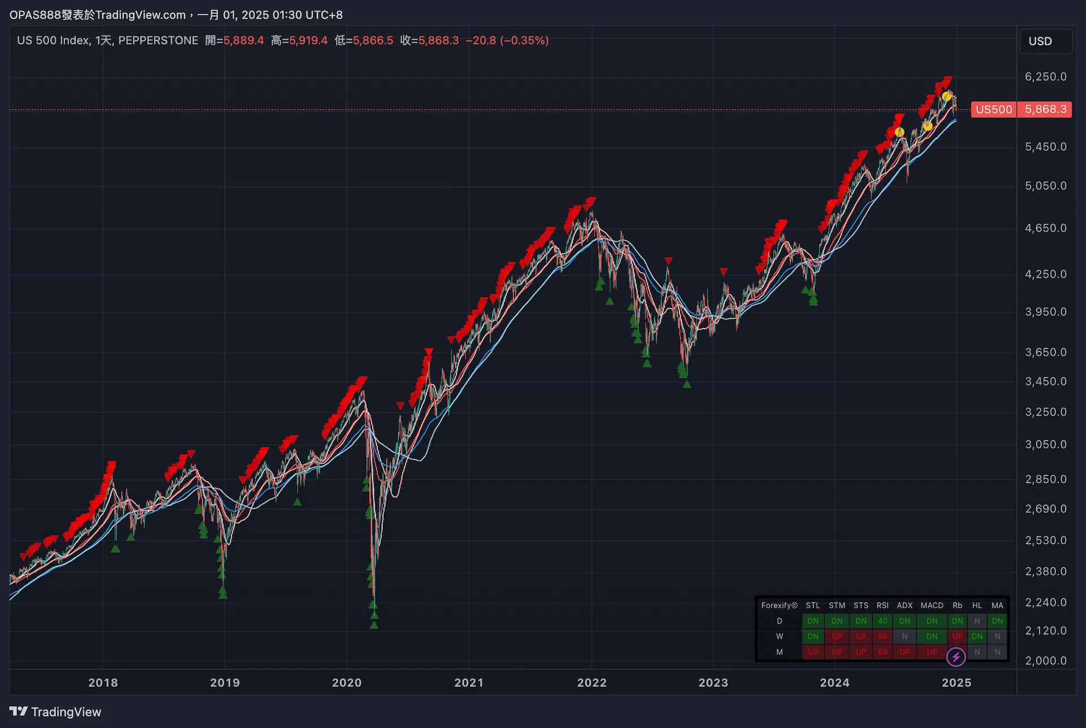This screenshot has height=728, width=1086.
Task: Click the weekly HL cell showing DN
Action: (977, 636)
